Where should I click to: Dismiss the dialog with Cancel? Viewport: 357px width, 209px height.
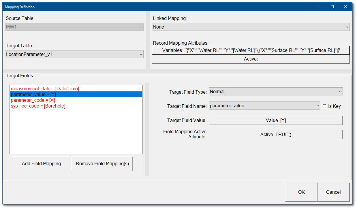tap(333, 192)
